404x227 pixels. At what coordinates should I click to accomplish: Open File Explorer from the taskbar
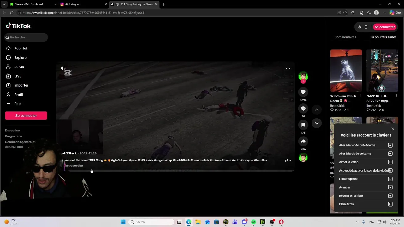click(x=198, y=222)
